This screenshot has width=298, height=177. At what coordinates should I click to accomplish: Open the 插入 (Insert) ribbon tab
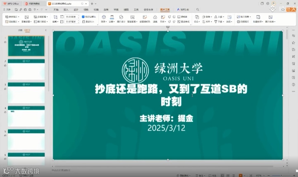click(x=66, y=9)
